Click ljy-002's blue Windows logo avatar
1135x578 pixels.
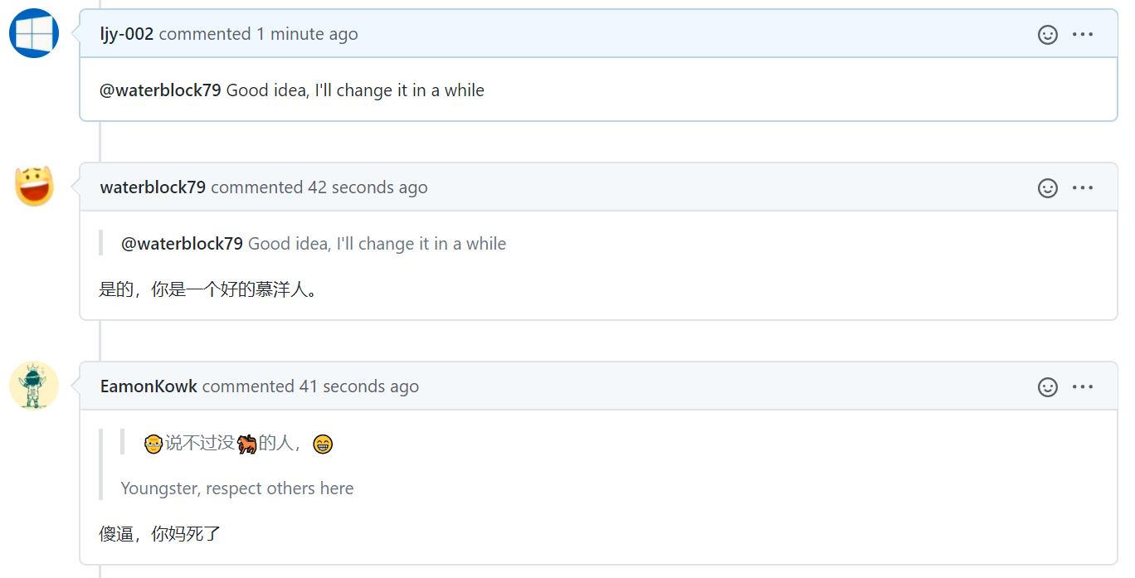pyautogui.click(x=34, y=33)
